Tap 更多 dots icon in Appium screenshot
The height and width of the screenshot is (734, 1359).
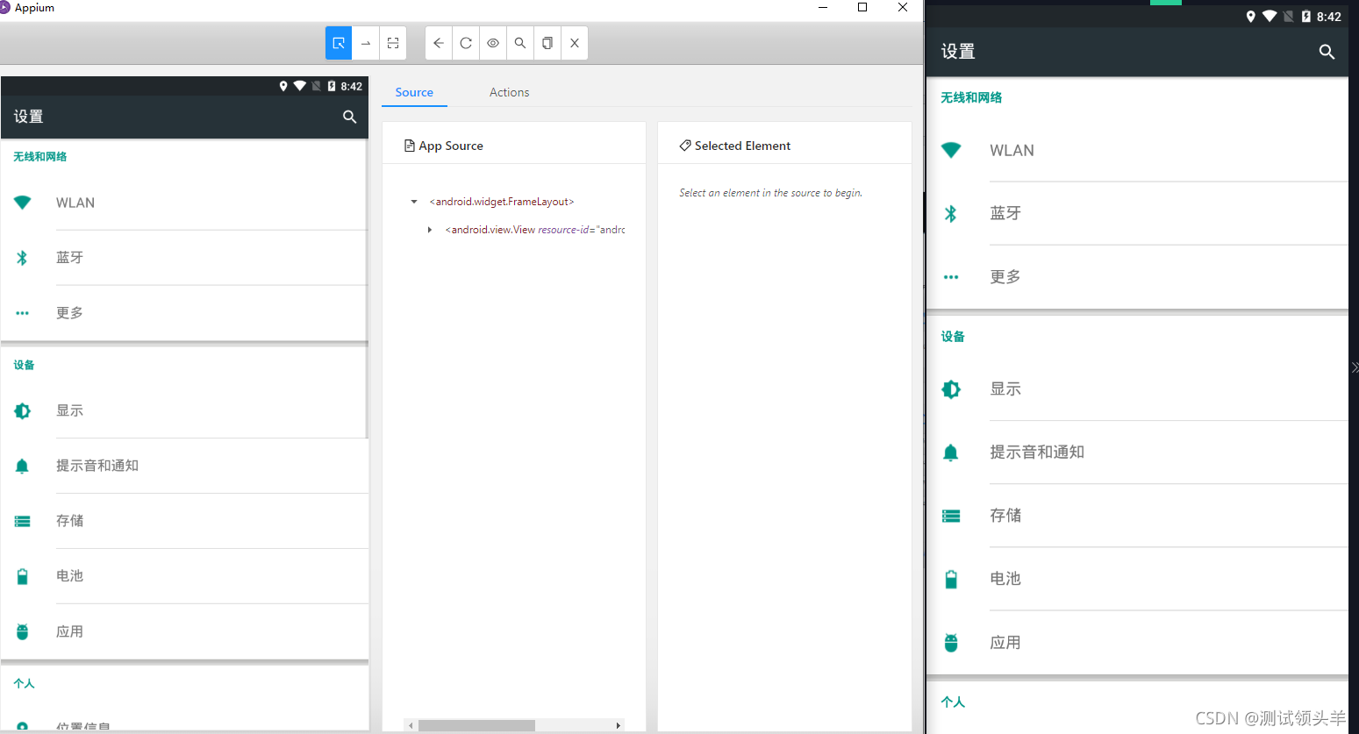(23, 313)
